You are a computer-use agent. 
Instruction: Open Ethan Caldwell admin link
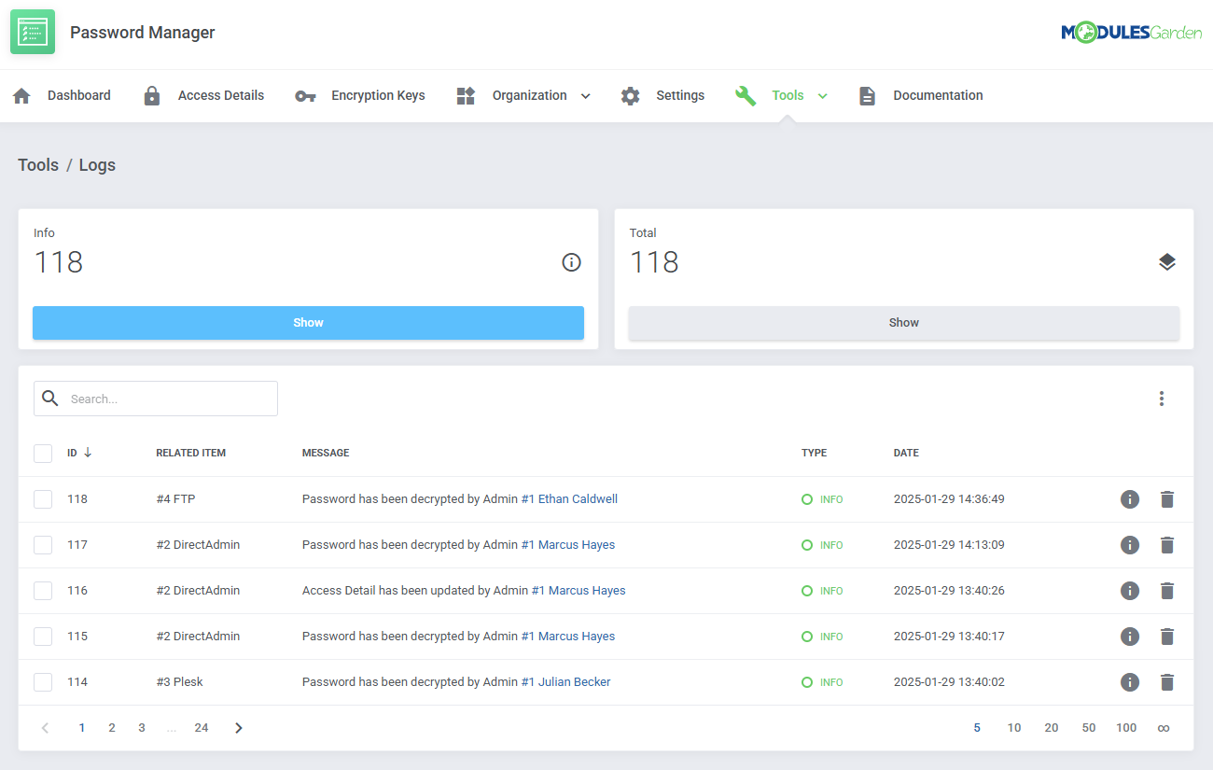569,499
